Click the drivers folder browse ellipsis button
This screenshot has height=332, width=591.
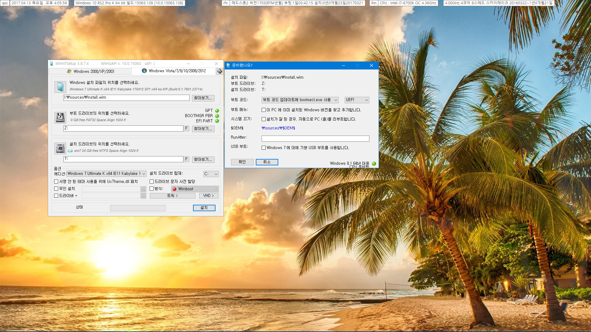click(143, 196)
